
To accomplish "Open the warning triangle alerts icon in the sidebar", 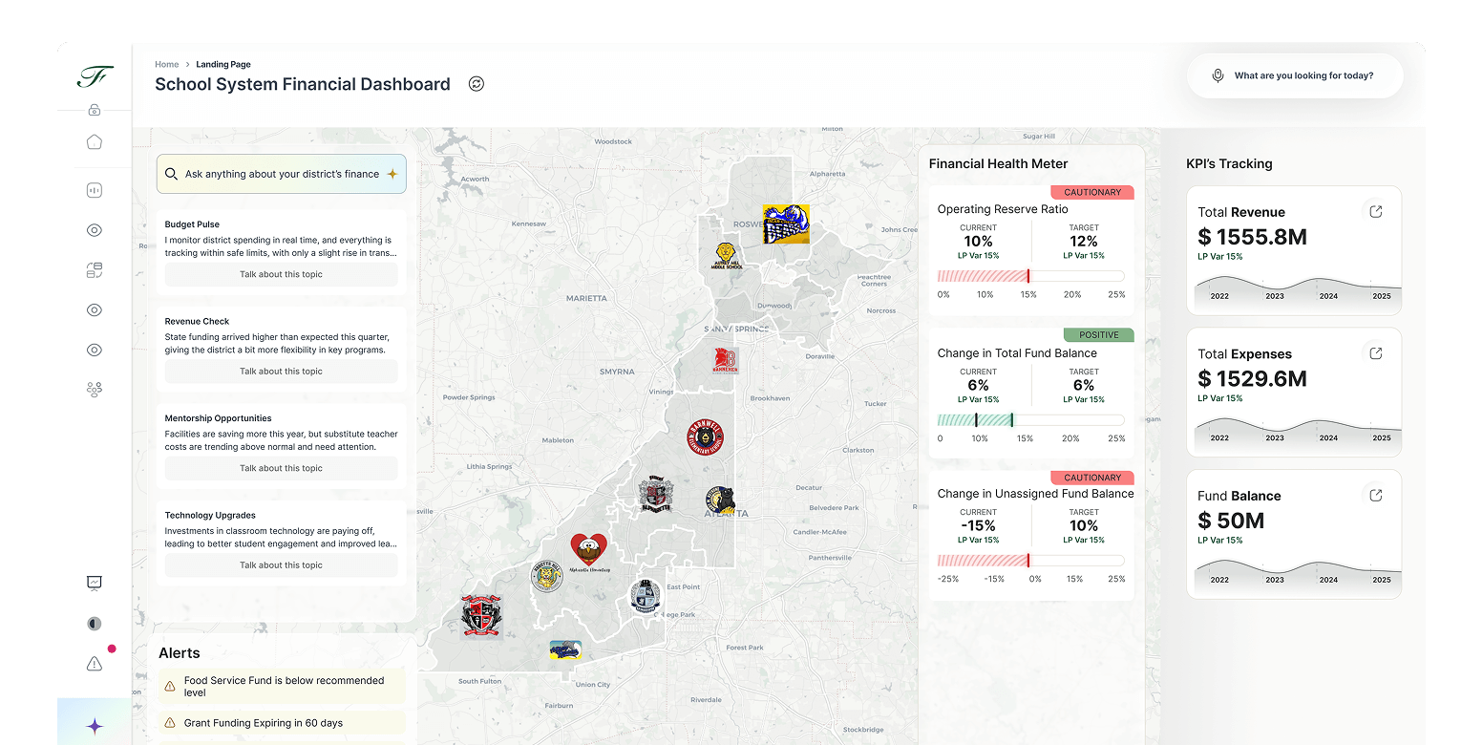I will click(x=94, y=663).
